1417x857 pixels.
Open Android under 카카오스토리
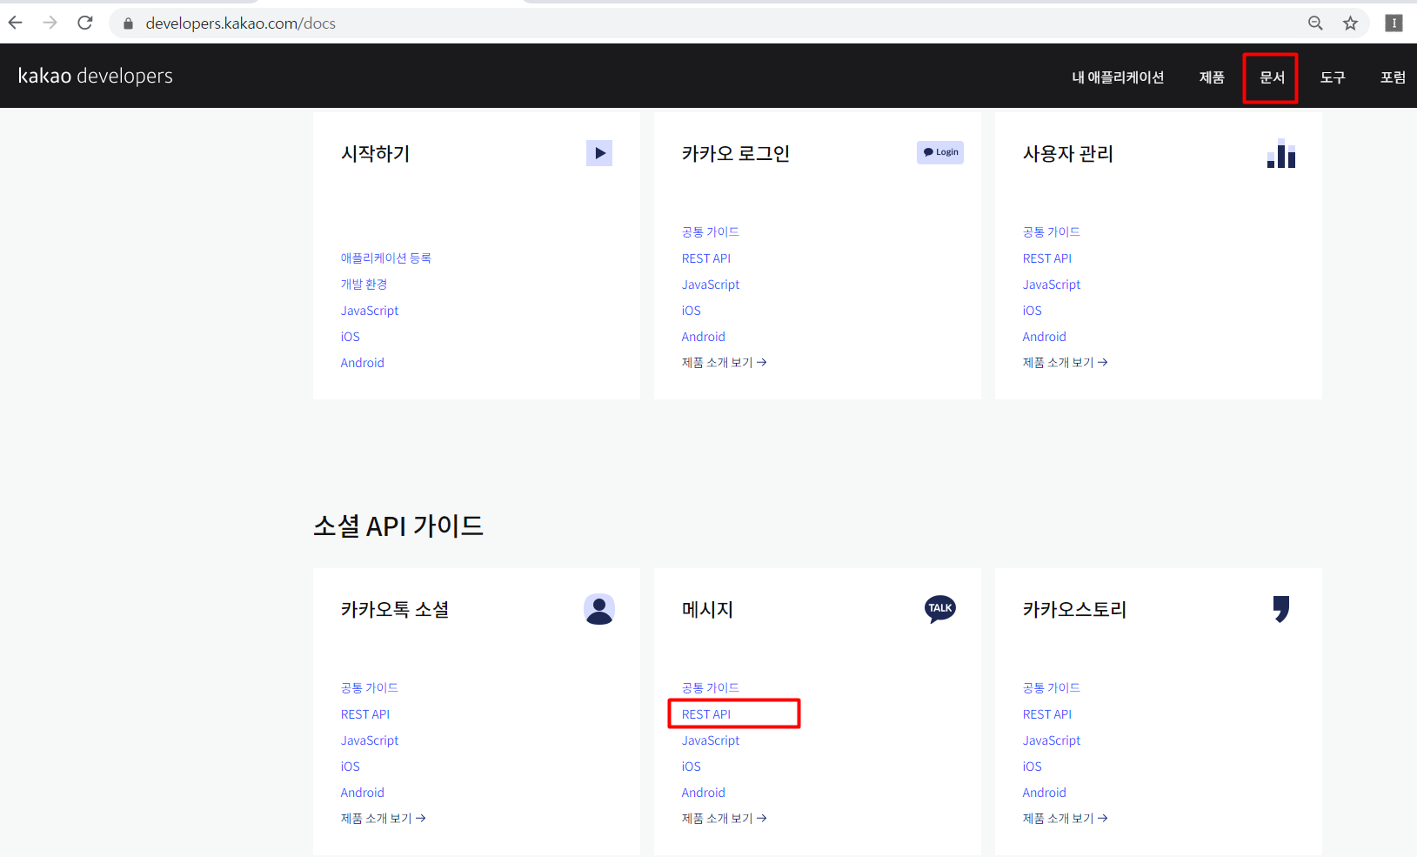click(x=1045, y=793)
